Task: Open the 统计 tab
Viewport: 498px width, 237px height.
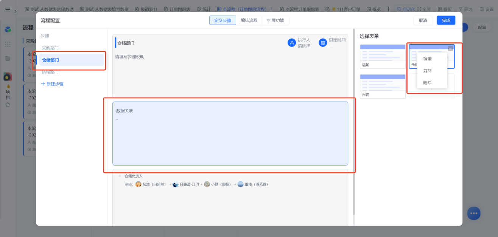Action: 204,9
